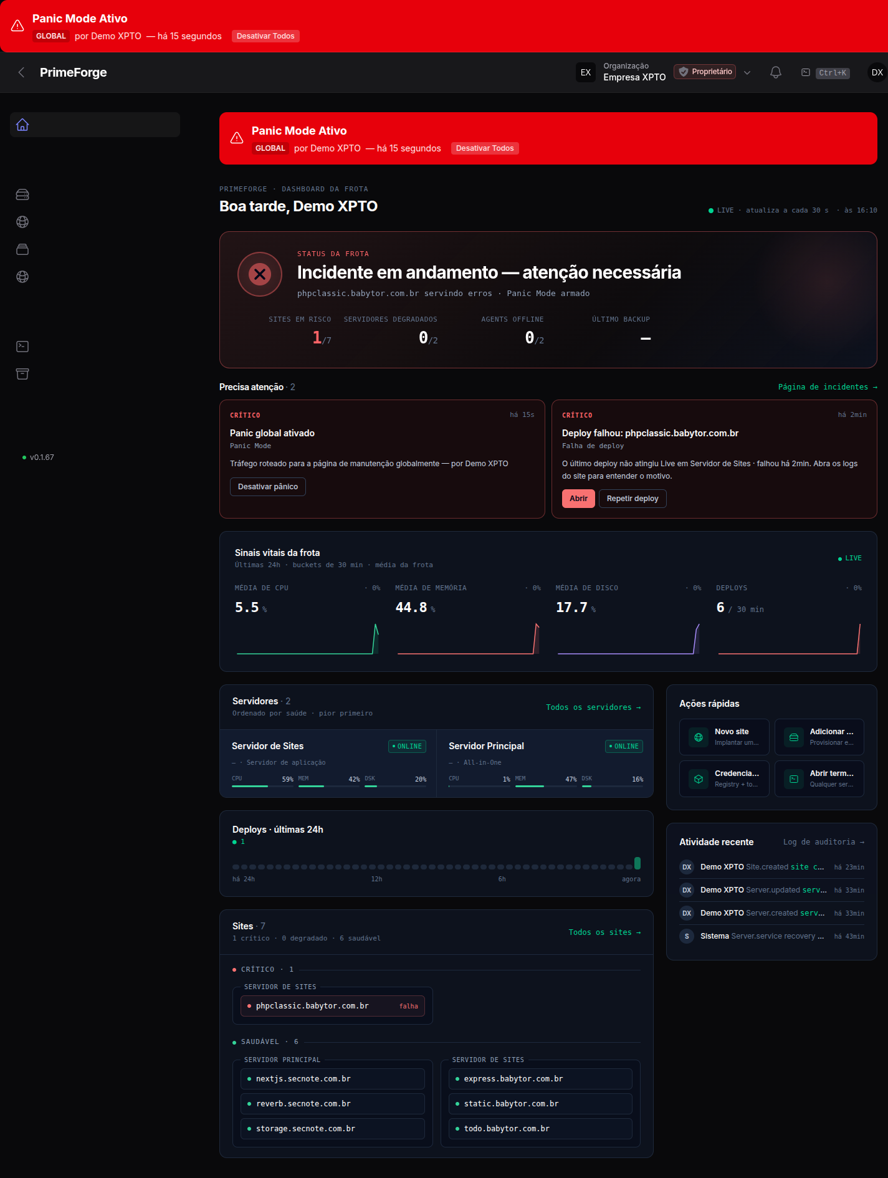Open the archive box sidebar icon
The width and height of the screenshot is (888, 1178).
click(22, 374)
